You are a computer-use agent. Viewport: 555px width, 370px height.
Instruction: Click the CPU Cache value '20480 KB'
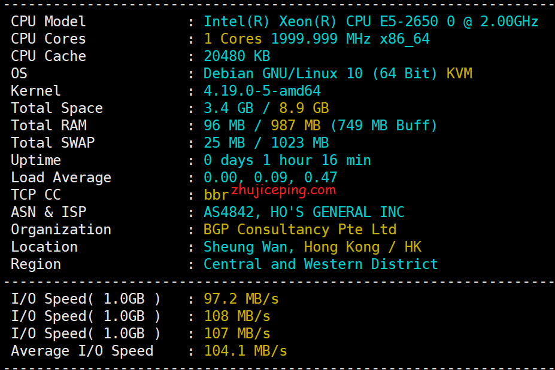click(x=237, y=56)
